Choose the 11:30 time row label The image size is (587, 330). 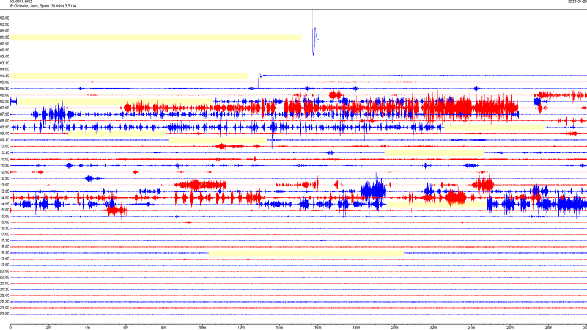pyautogui.click(x=5, y=166)
